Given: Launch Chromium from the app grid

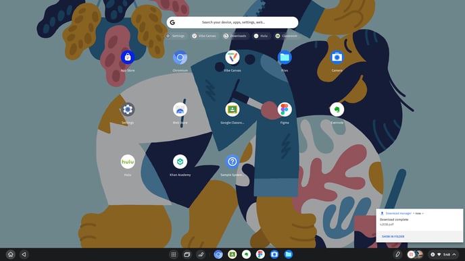Looking at the screenshot, I should [x=180, y=57].
